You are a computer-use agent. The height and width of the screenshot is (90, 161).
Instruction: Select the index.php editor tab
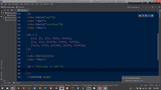[x=23, y=10]
